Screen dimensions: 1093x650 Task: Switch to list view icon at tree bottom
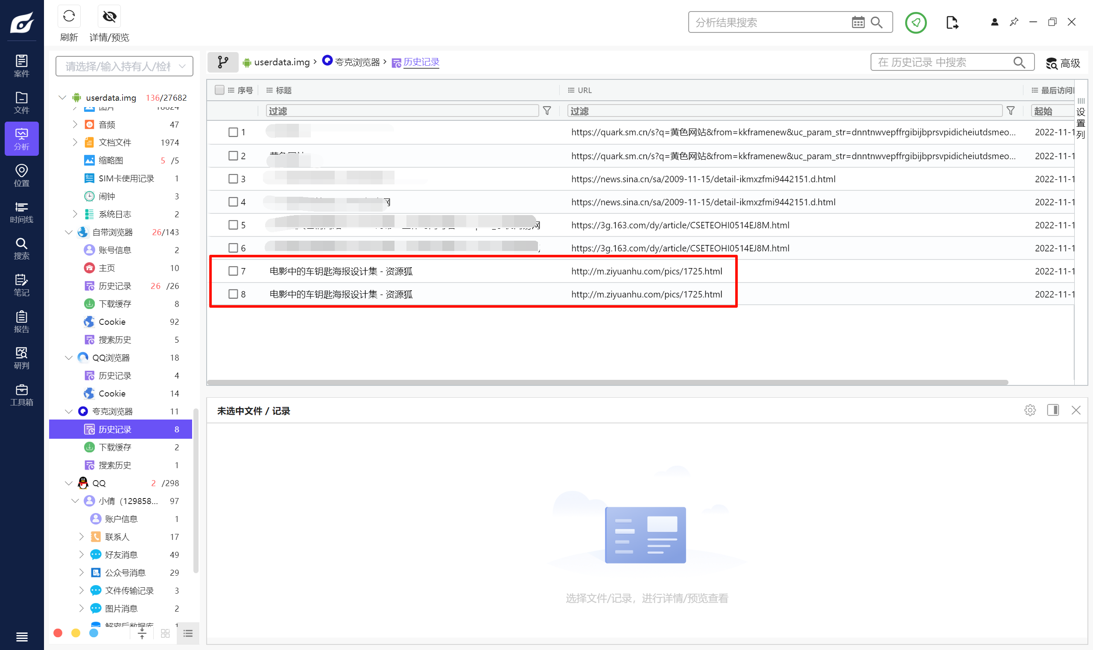tap(188, 633)
